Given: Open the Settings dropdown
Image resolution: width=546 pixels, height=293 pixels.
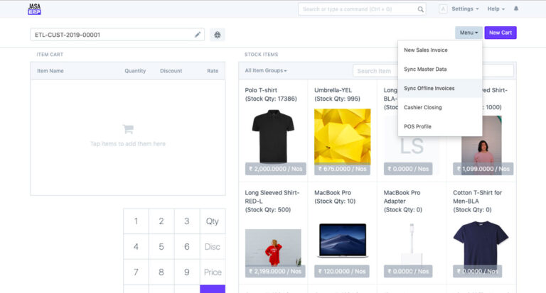Looking at the screenshot, I should tap(464, 9).
